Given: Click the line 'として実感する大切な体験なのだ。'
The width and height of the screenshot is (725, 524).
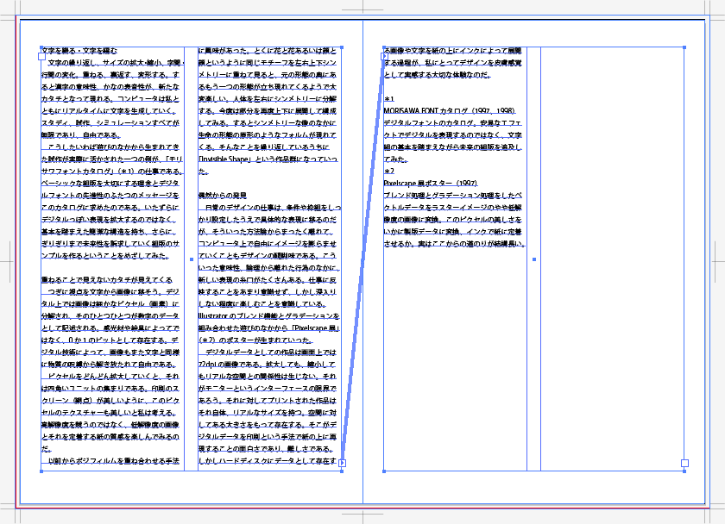Looking at the screenshot, I should pos(438,75).
